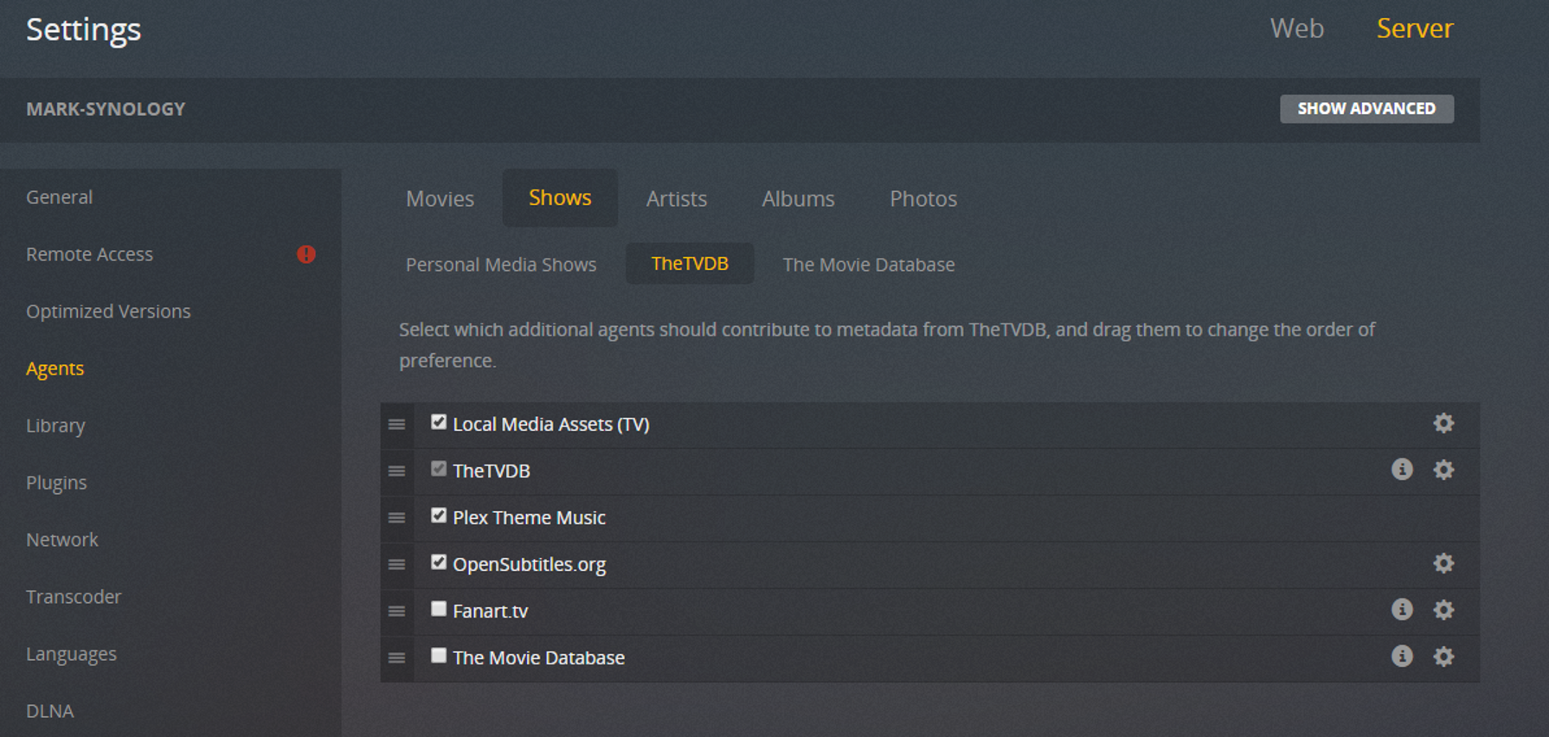The width and height of the screenshot is (1549, 737).
Task: Open the Albums tab
Action: click(798, 199)
